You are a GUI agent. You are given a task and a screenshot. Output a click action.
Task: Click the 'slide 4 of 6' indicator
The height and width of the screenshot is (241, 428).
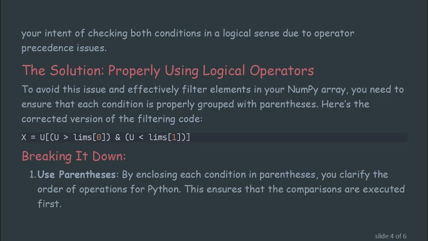pyautogui.click(x=391, y=236)
